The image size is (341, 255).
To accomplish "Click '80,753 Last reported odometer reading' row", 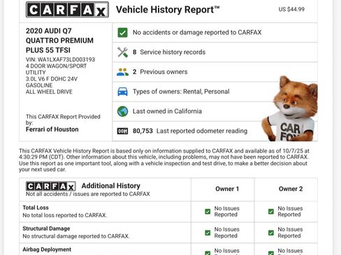I will point(215,131).
